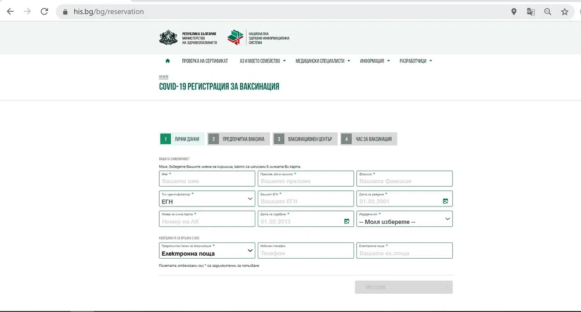
Task: Select step 1 ЛИЧНИ ДАННИ tab
Action: (182, 139)
